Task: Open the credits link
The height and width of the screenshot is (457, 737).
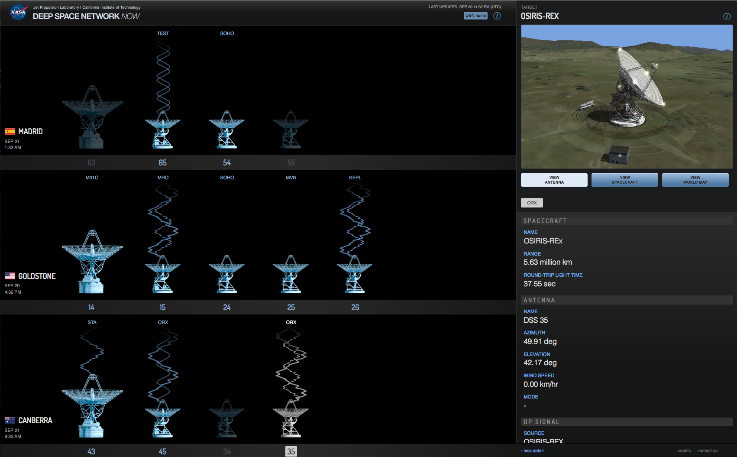Action: (x=684, y=451)
